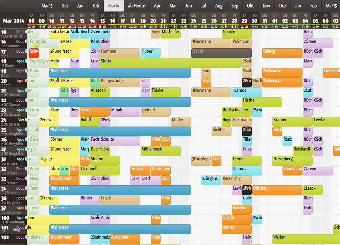The image size is (340, 245).
Task: Open the O'Connell booking in room 32
Action: [100, 170]
